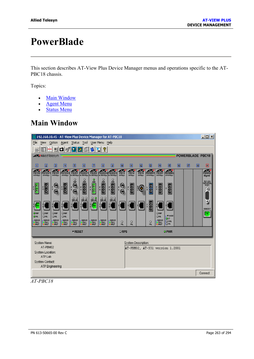Image resolution: width=254 pixels, height=359 pixels.
Task: Click the PB103/1 module label
Action: (46, 173)
